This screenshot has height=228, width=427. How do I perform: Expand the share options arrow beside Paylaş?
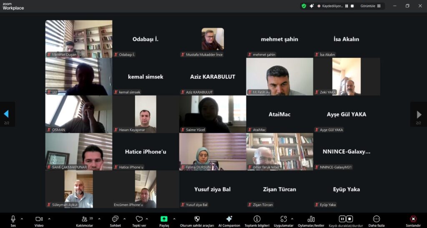point(174,219)
